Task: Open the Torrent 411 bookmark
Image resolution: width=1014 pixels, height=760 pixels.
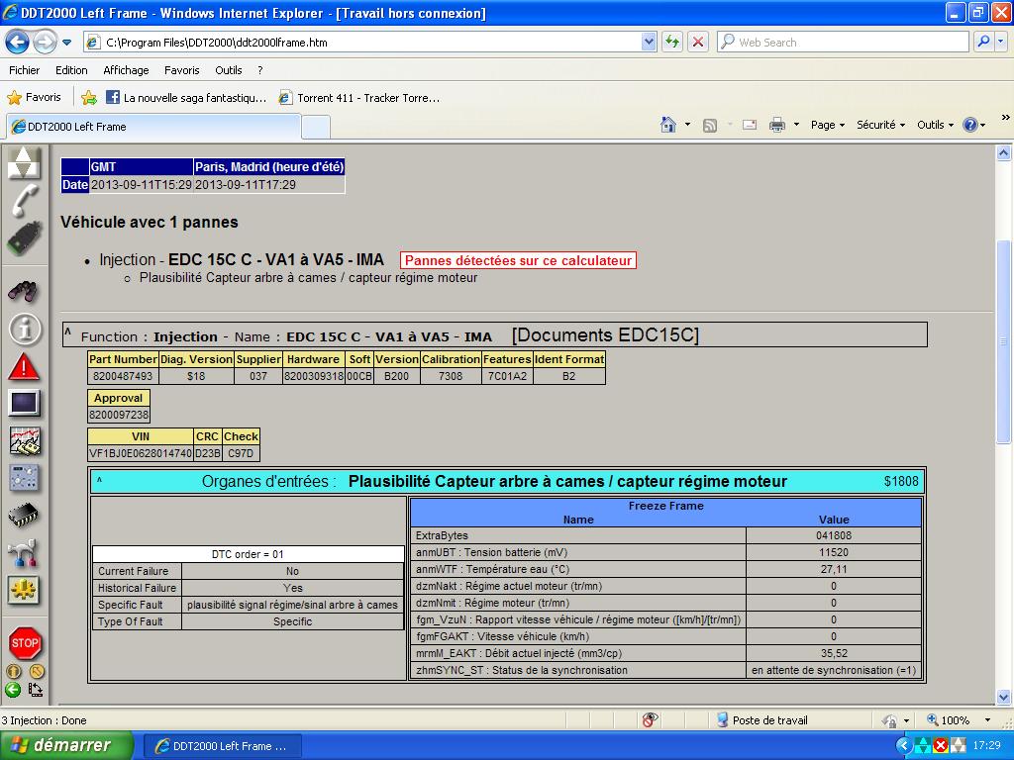Action: pyautogui.click(x=358, y=98)
